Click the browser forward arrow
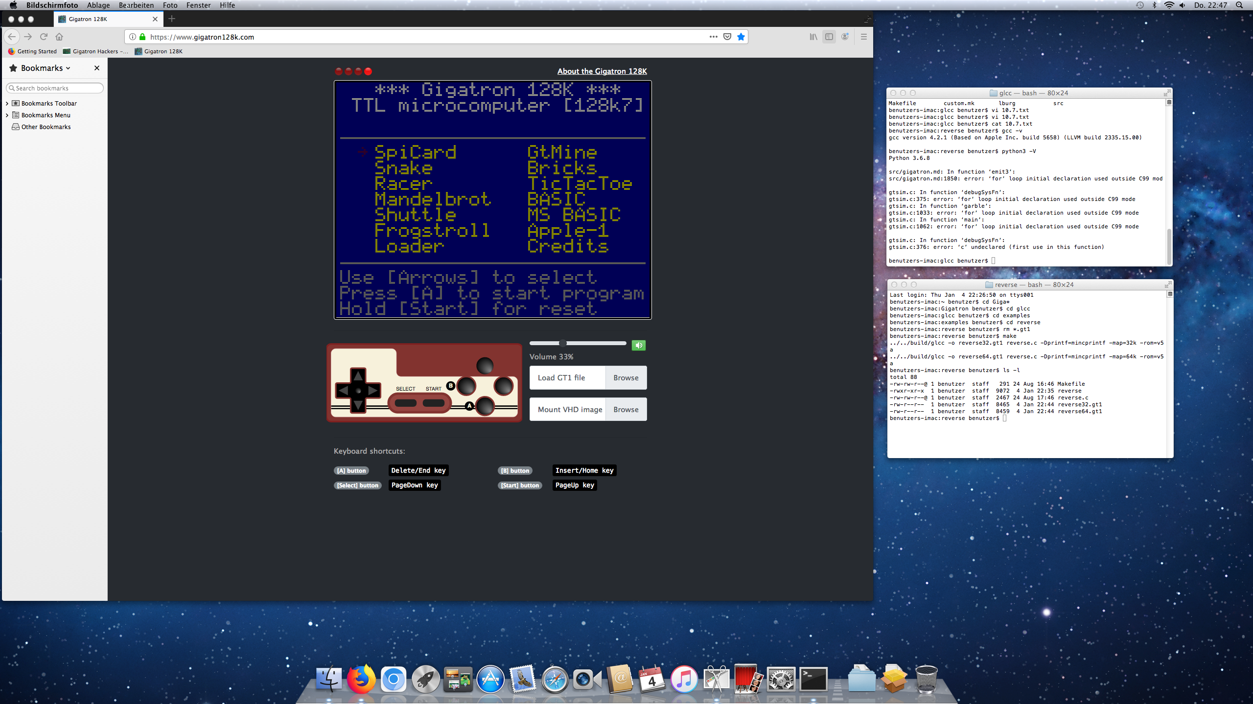 coord(28,37)
